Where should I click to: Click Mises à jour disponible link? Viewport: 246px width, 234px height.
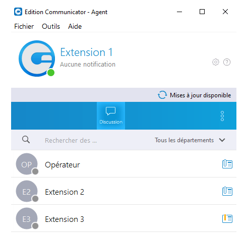click(x=200, y=95)
